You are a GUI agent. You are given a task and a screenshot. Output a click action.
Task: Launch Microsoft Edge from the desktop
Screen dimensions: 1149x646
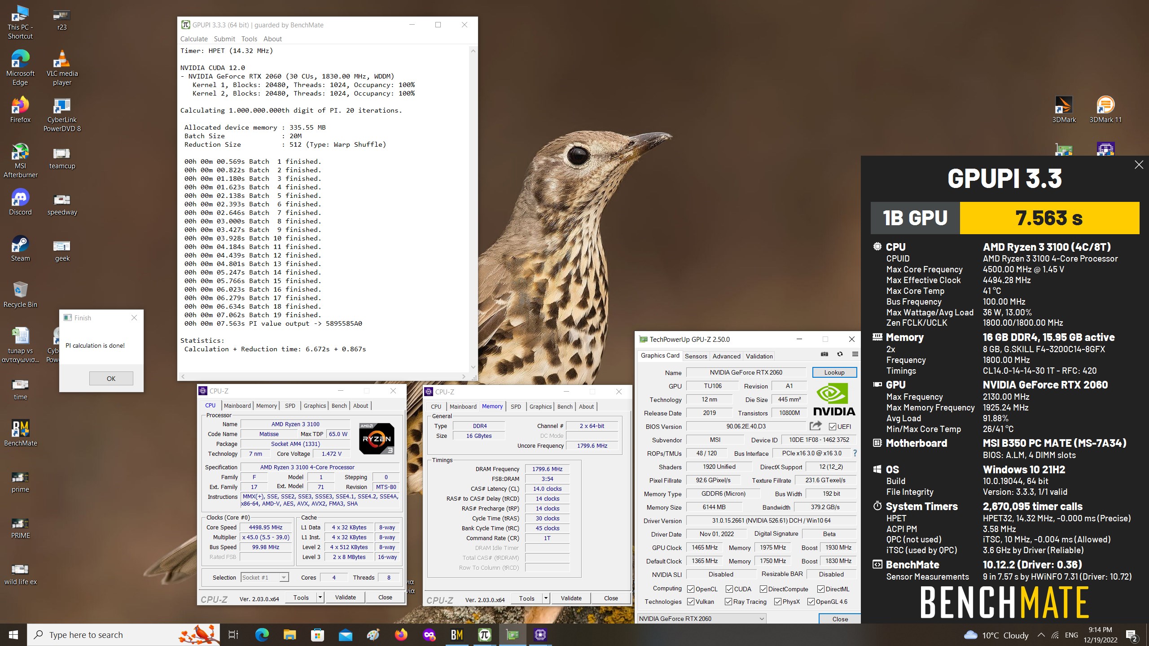[x=20, y=67]
